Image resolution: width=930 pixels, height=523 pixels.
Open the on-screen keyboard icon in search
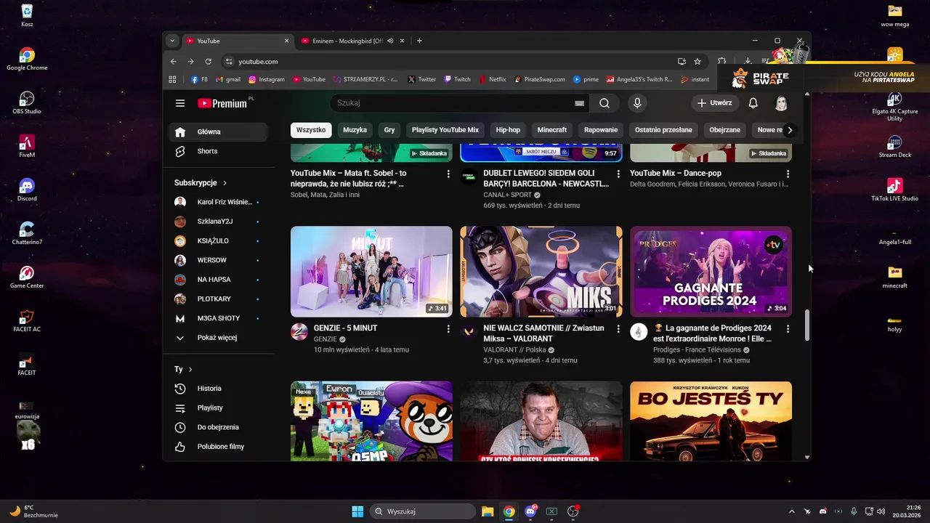579,103
